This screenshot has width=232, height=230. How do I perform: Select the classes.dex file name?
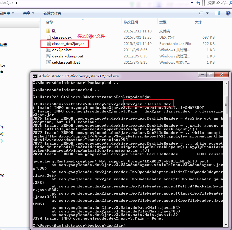tap(62, 37)
